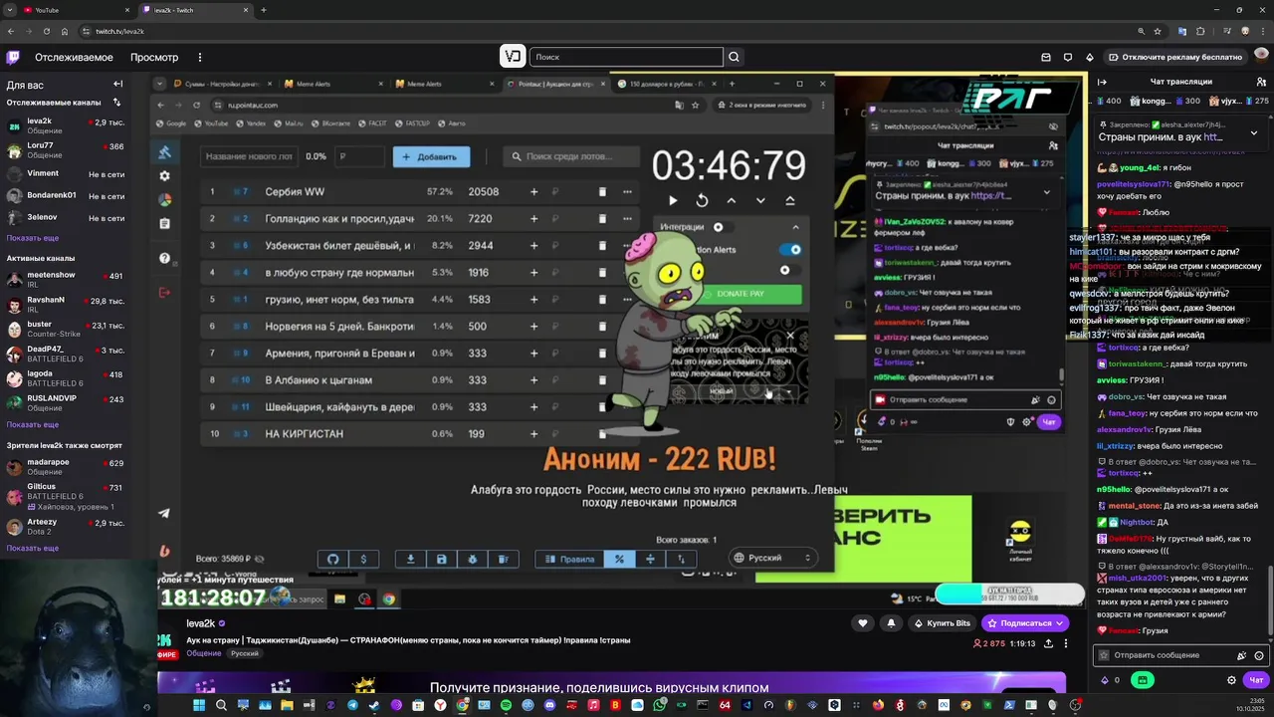Open the Русский language dropdown in streamed PointAuc

(x=774, y=558)
